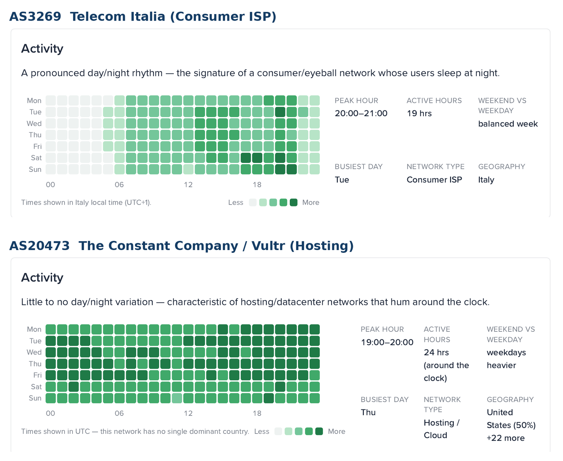Click the Activity title in the Vultr card

(42, 277)
